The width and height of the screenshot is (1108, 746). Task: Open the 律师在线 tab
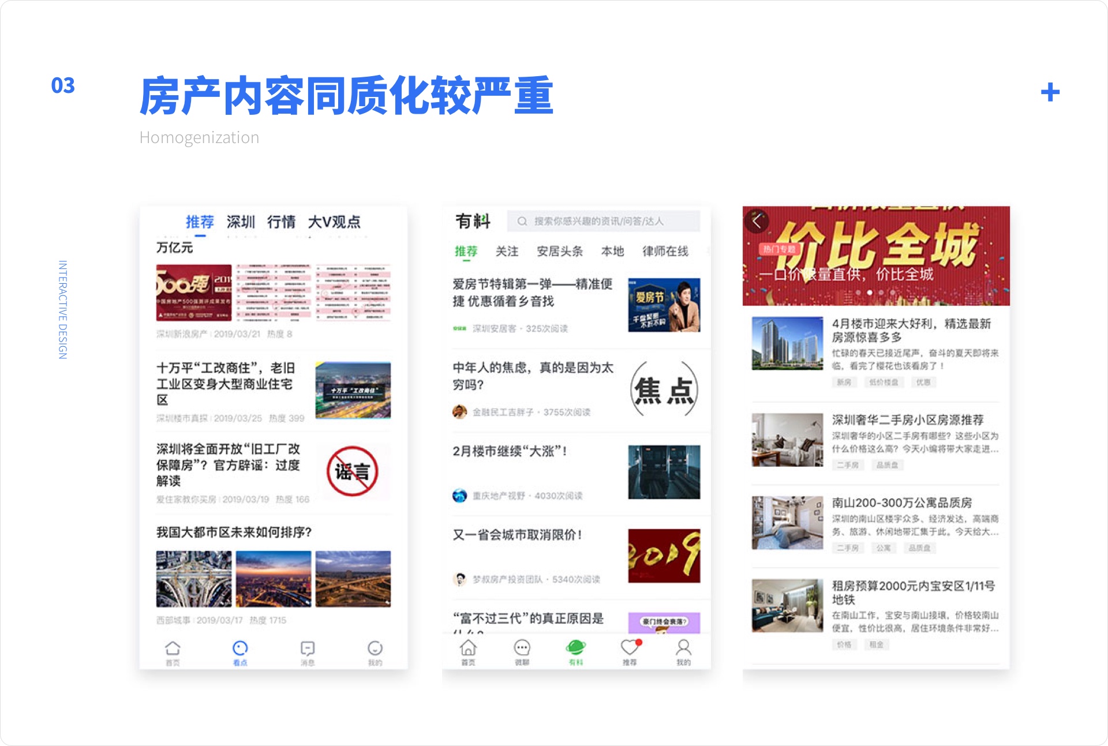(x=665, y=252)
